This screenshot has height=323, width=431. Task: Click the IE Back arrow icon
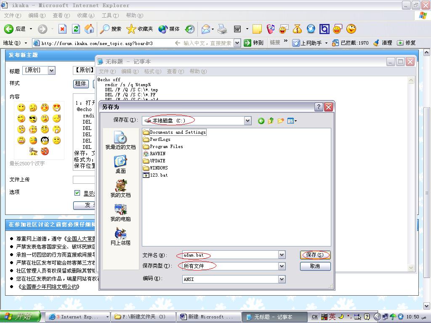click(9, 29)
